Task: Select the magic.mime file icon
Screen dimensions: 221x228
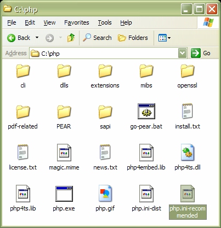Action: [64, 153]
